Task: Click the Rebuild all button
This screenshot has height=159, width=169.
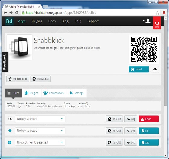Action: point(41,79)
